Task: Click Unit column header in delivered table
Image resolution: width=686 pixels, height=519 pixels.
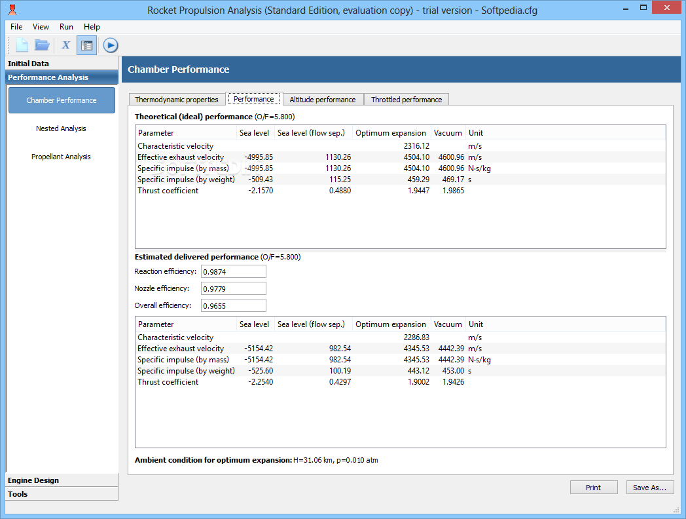Action: click(476, 324)
